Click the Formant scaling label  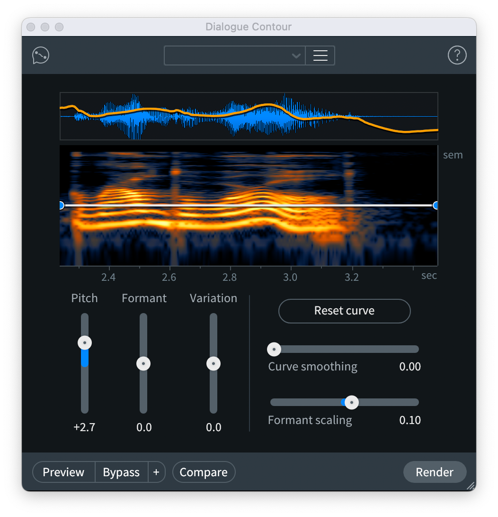[310, 420]
